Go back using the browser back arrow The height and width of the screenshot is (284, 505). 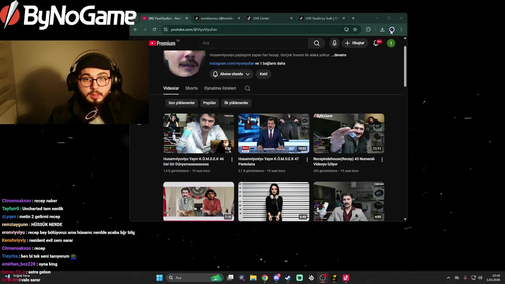tap(135, 30)
